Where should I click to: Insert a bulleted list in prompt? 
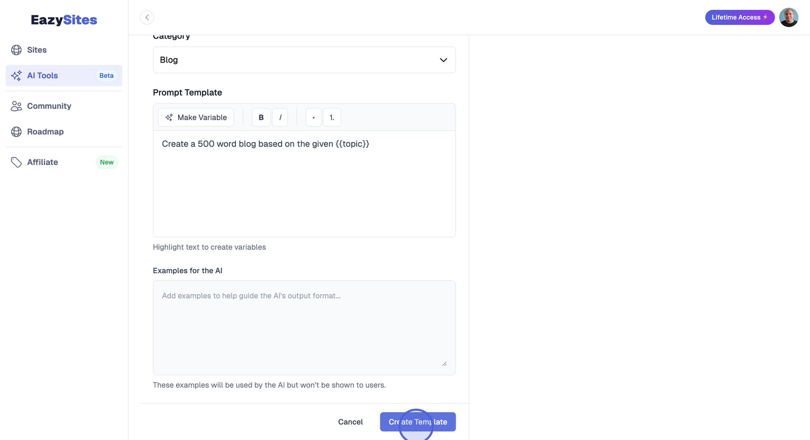click(313, 117)
